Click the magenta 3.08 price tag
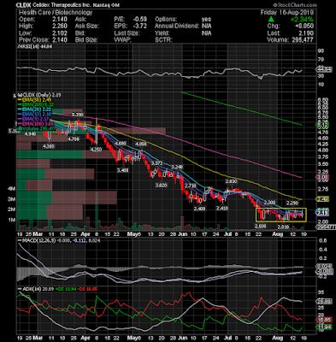The height and width of the screenshot is (342, 336). pyautogui.click(x=322, y=177)
